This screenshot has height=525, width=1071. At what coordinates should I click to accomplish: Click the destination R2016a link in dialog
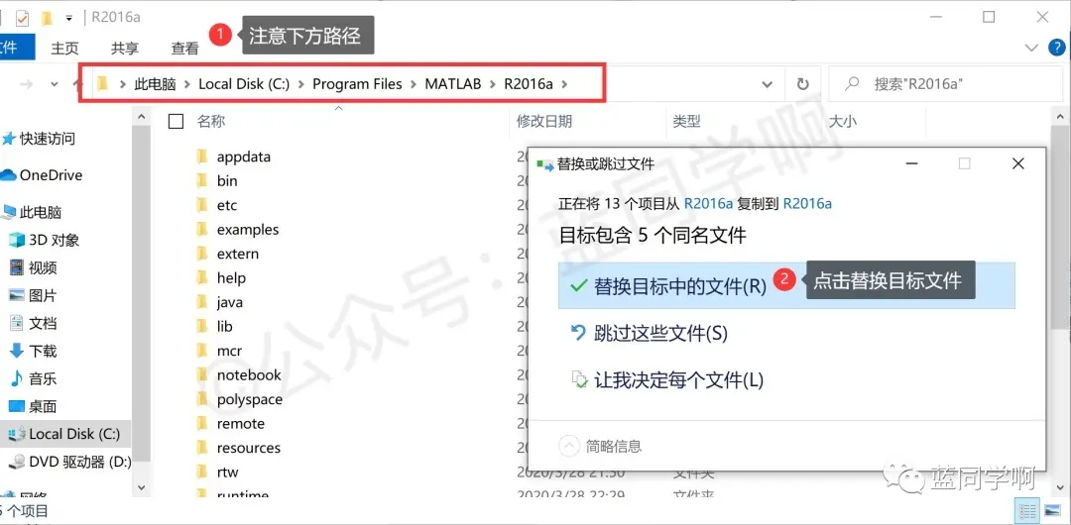click(x=807, y=203)
